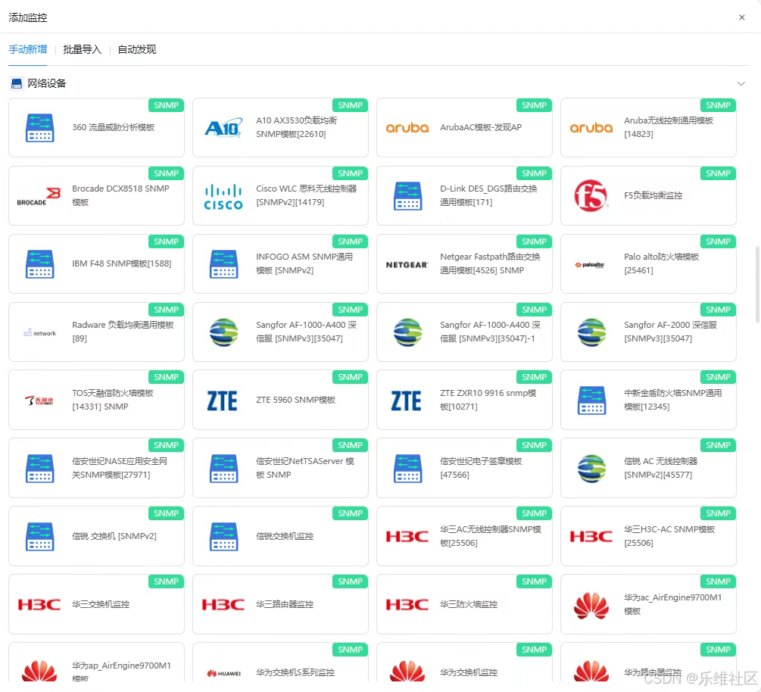Click the A10 logo icon
The width and height of the screenshot is (761, 692).
tap(223, 128)
